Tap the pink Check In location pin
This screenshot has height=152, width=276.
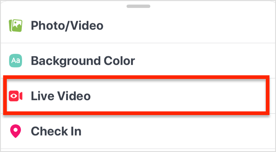coord(16,131)
